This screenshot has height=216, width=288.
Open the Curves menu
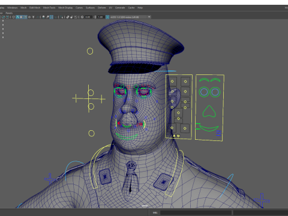pyautogui.click(x=79, y=8)
